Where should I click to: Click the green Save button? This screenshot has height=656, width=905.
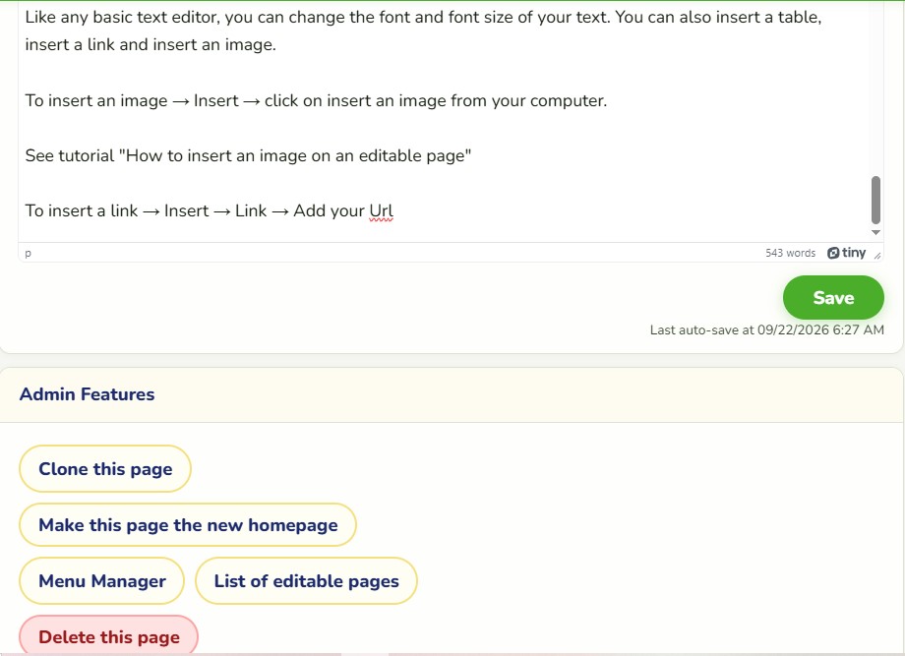click(833, 298)
